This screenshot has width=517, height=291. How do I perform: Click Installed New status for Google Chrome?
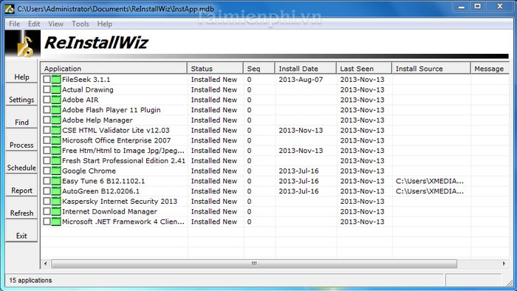(214, 171)
